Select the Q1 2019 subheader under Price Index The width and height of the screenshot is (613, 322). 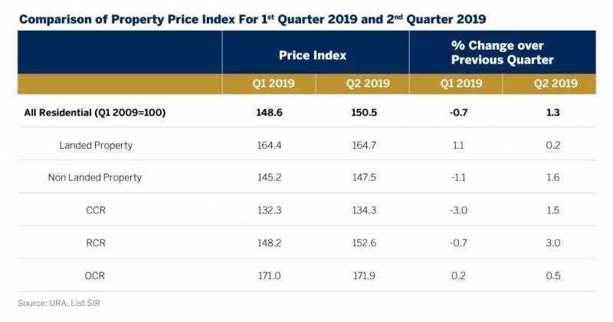click(269, 84)
